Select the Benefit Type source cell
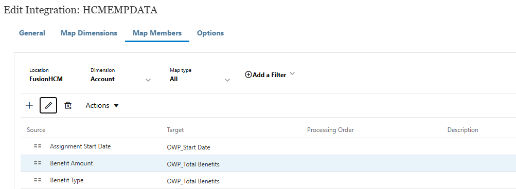Image resolution: width=516 pixels, height=189 pixels. [x=67, y=180]
